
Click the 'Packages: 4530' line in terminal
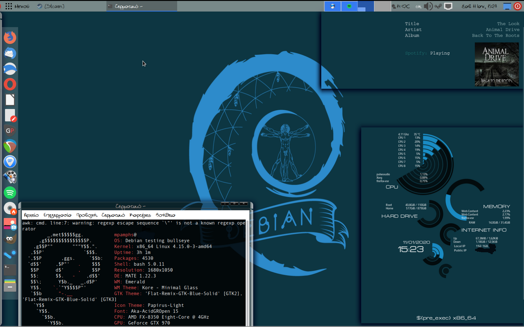(134, 258)
